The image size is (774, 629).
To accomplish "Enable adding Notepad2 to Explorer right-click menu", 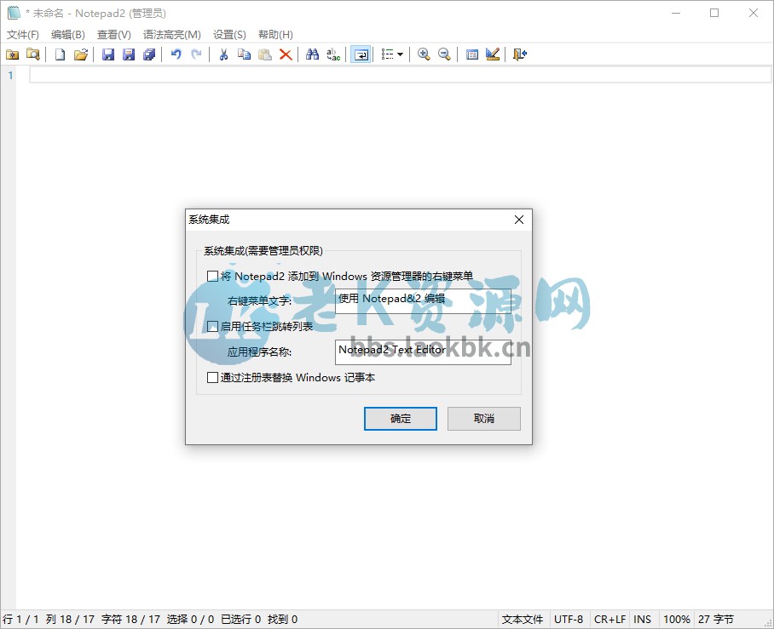I will click(213, 276).
